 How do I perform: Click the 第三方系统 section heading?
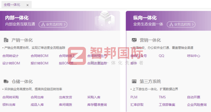click(x=150, y=81)
